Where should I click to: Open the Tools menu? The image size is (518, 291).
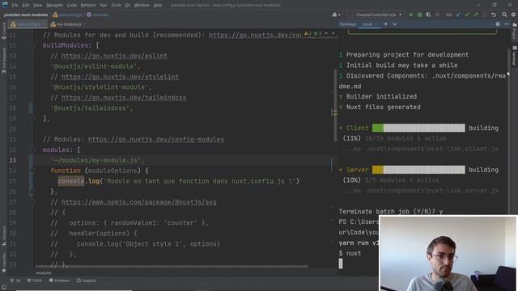(116, 5)
